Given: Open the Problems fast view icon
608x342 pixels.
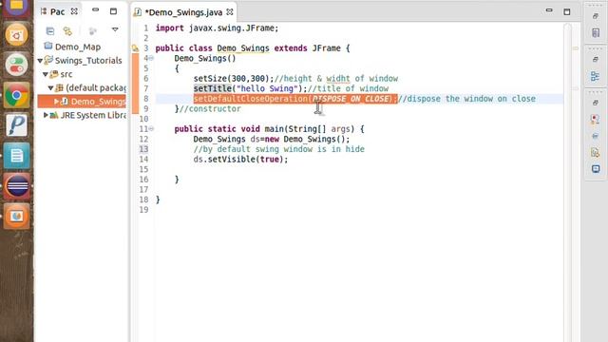Looking at the screenshot, I should (x=596, y=119).
